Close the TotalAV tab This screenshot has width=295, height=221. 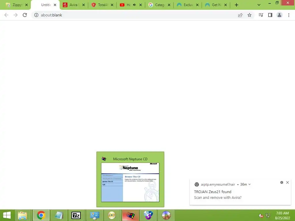click(112, 5)
